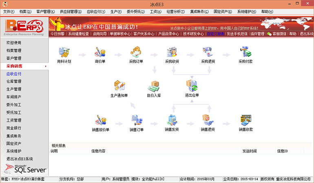Expand the 采购销售 arrow
314x183 pixels.
pyautogui.click(x=46, y=66)
